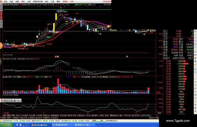Image resolution: width=197 pixels, height=127 pixels.
Task: Select the four-arrow move tool icon
Action: pos(195,61)
